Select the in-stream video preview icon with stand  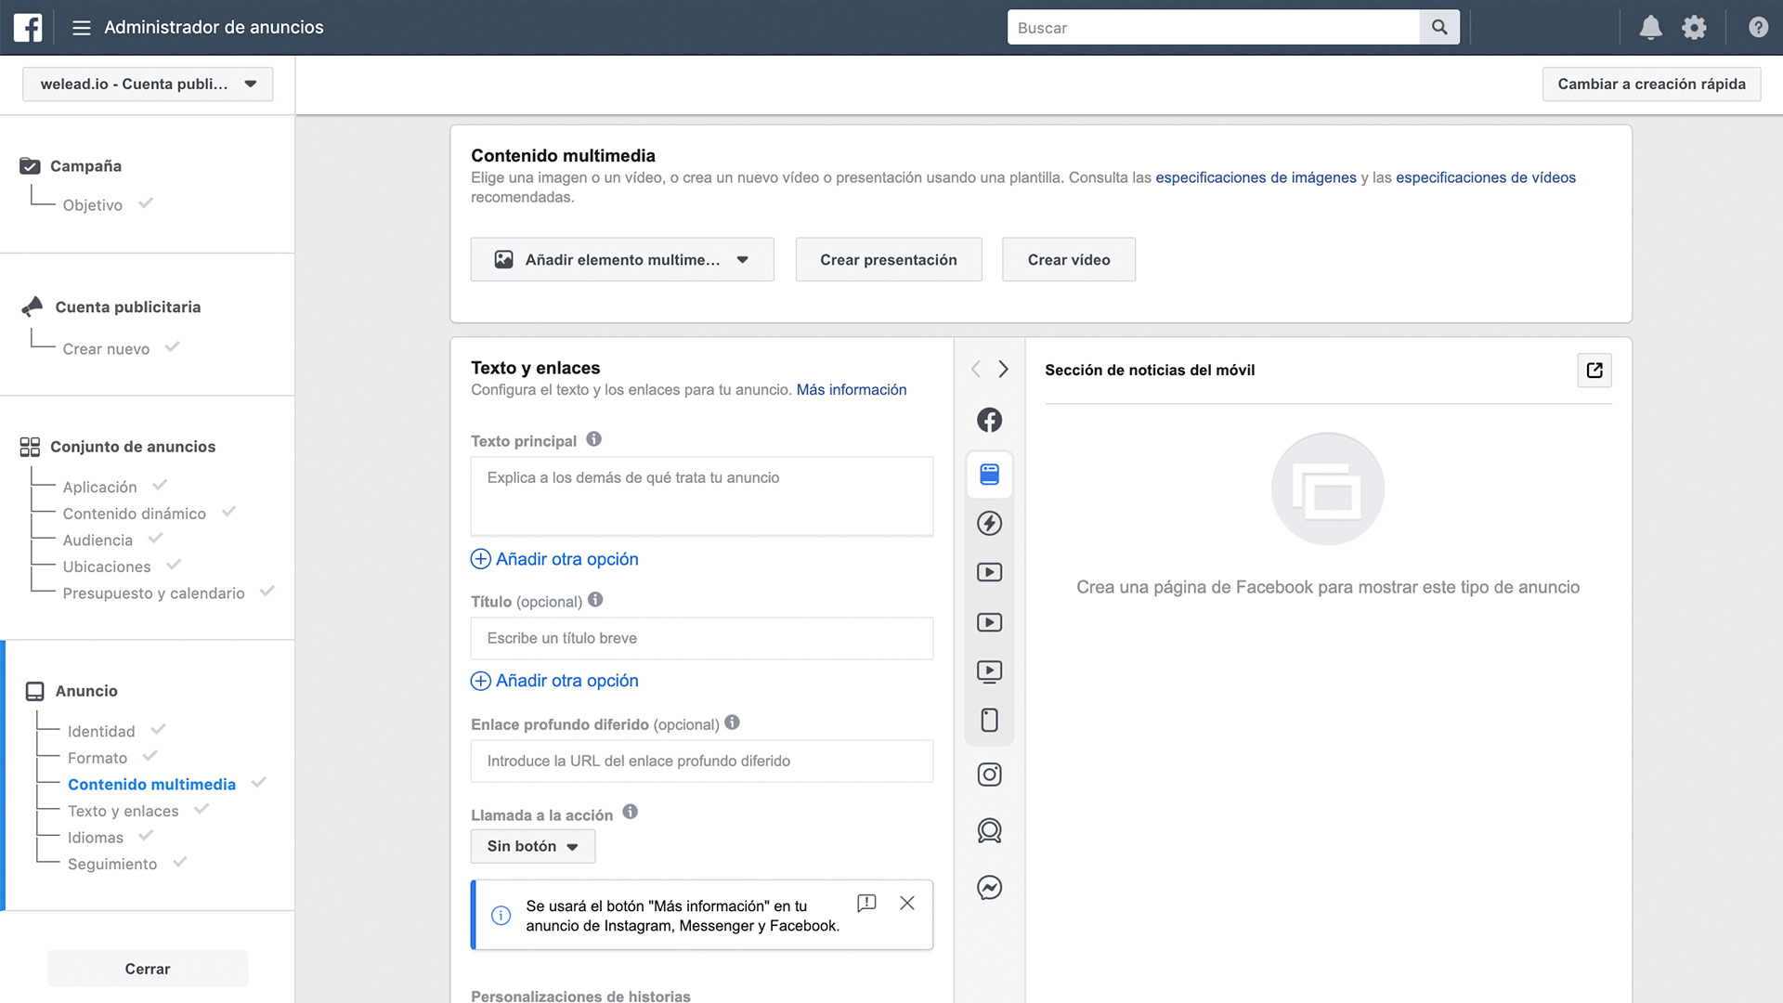990,671
